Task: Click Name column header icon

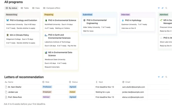Action: coord(6,82)
